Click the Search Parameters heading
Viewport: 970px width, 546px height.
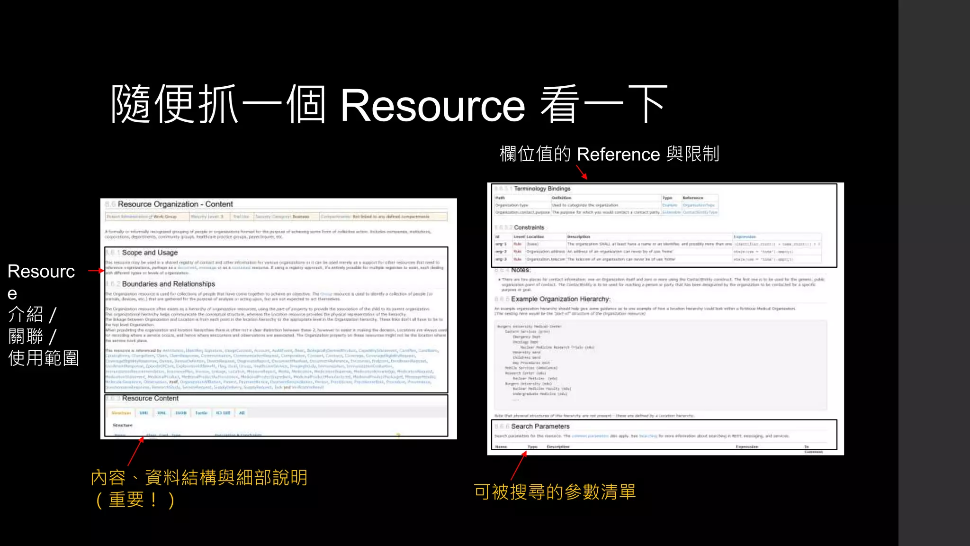point(540,427)
